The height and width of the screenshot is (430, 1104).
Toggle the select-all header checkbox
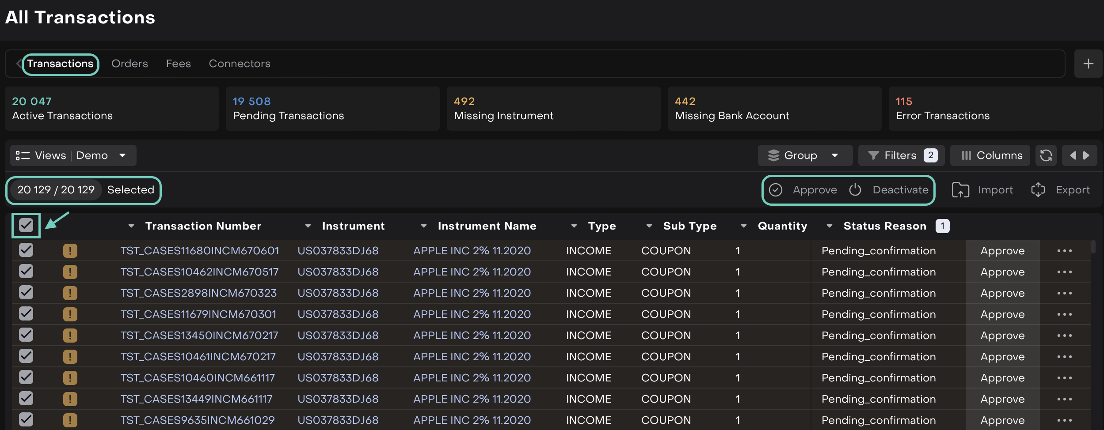(x=26, y=226)
